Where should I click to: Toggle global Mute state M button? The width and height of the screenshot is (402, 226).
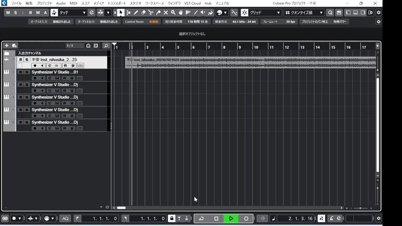[8, 13]
